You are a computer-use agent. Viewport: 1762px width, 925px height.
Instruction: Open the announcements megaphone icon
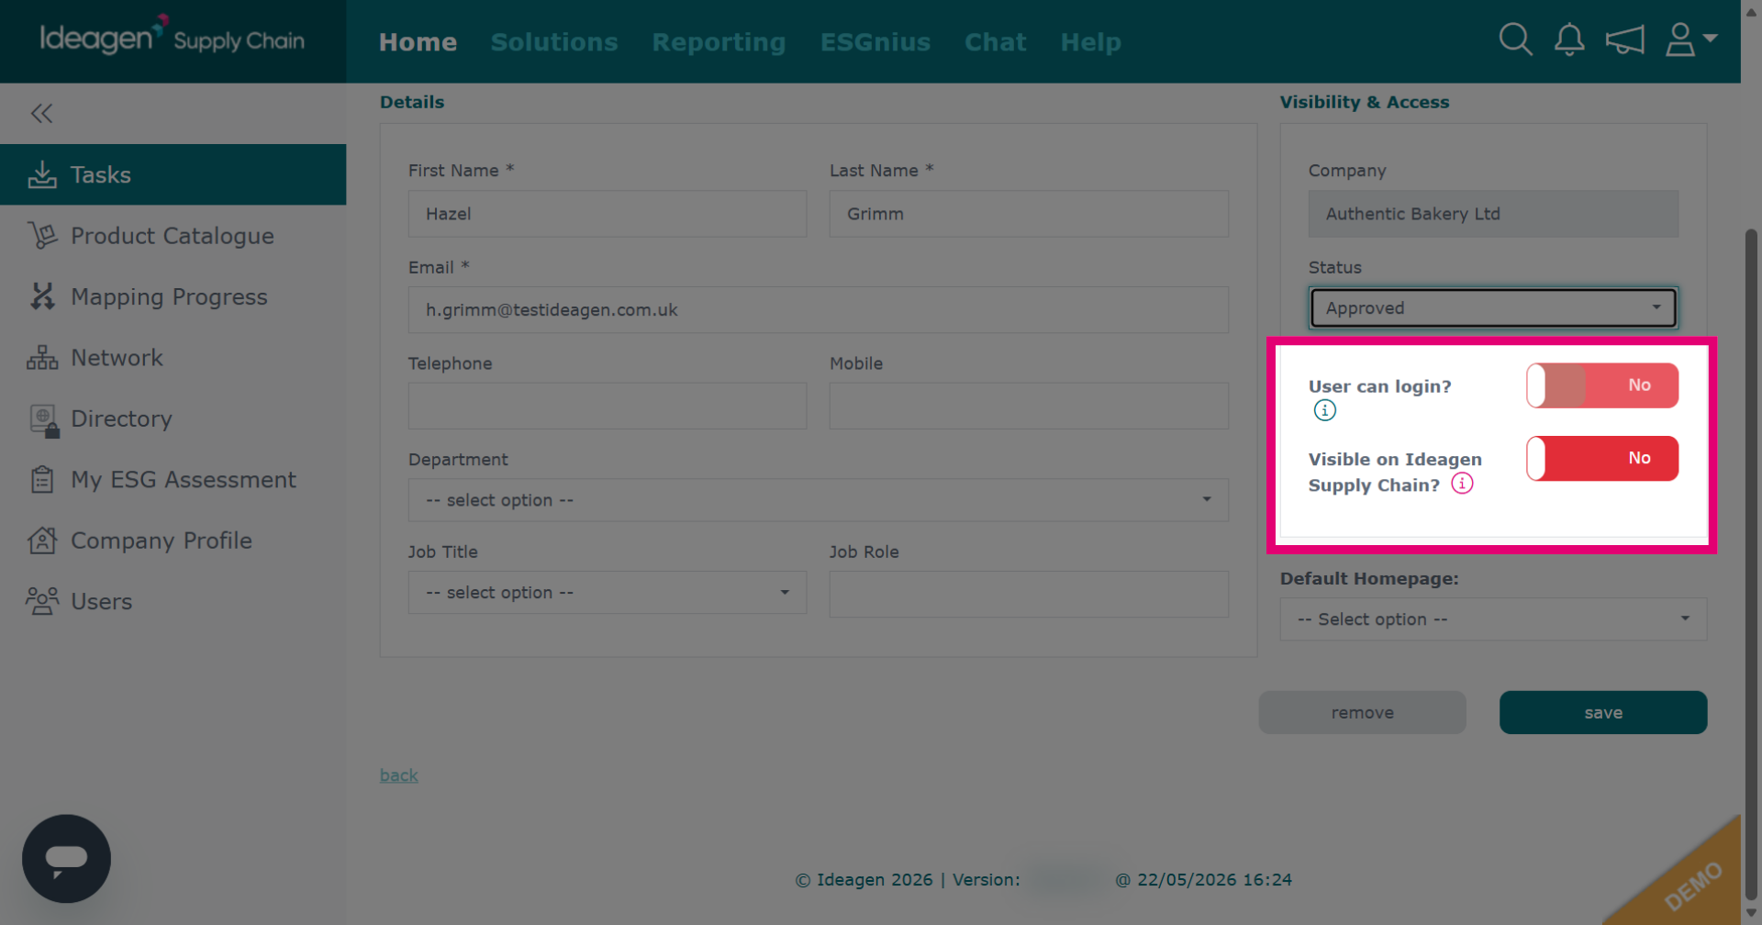[x=1624, y=39]
